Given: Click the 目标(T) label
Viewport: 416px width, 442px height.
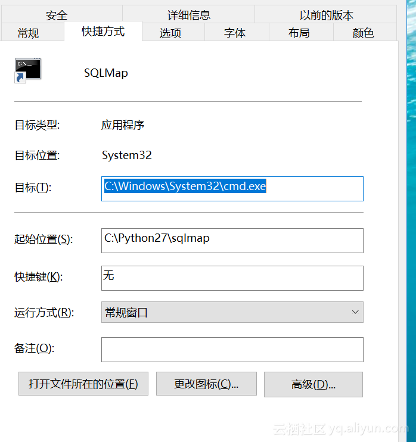Looking at the screenshot, I should 33,188.
